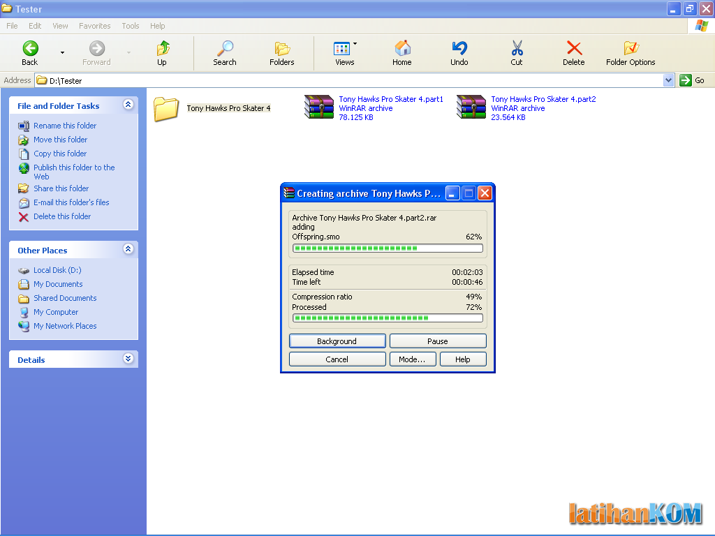Click Move this folder link
Screen dimensions: 715x536
(60, 140)
